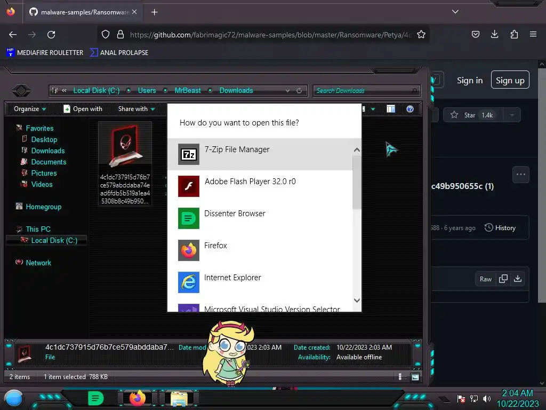Click the scroll up arrow in app list
This screenshot has height=410, width=546.
point(357,150)
